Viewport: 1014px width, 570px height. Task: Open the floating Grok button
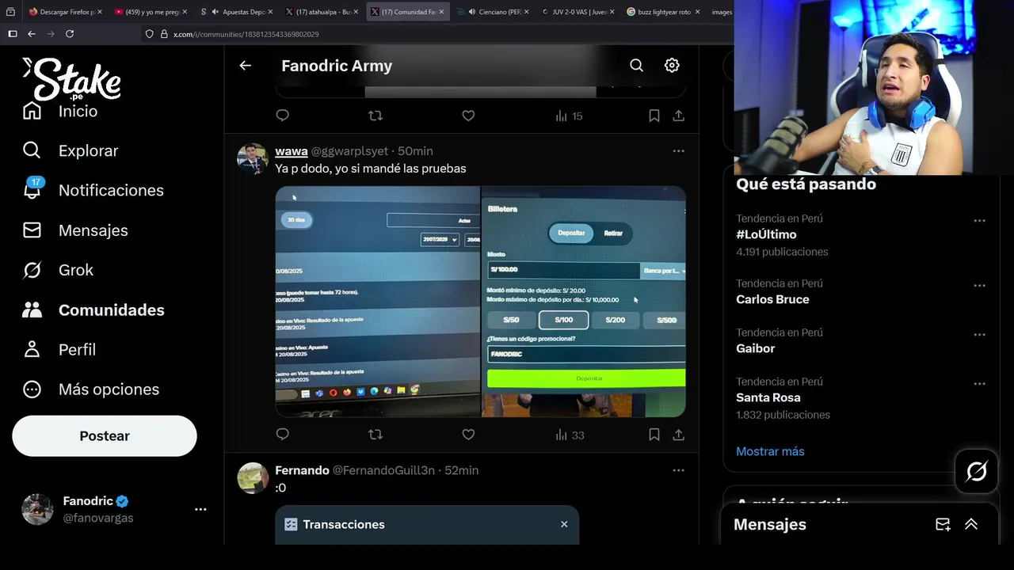click(976, 472)
